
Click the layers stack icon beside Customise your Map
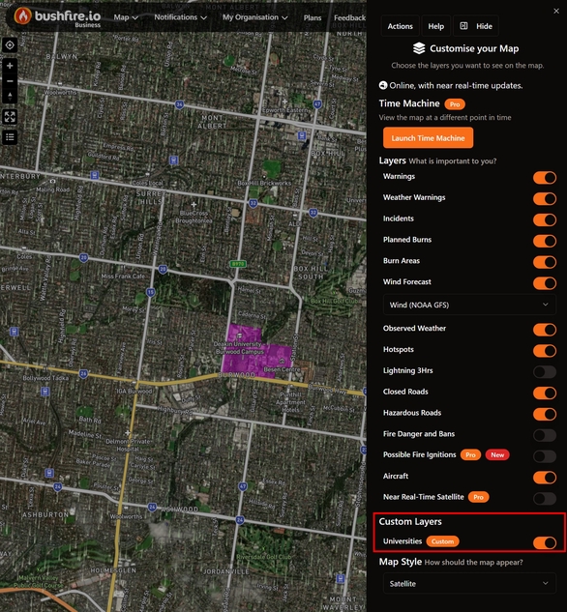click(x=419, y=48)
